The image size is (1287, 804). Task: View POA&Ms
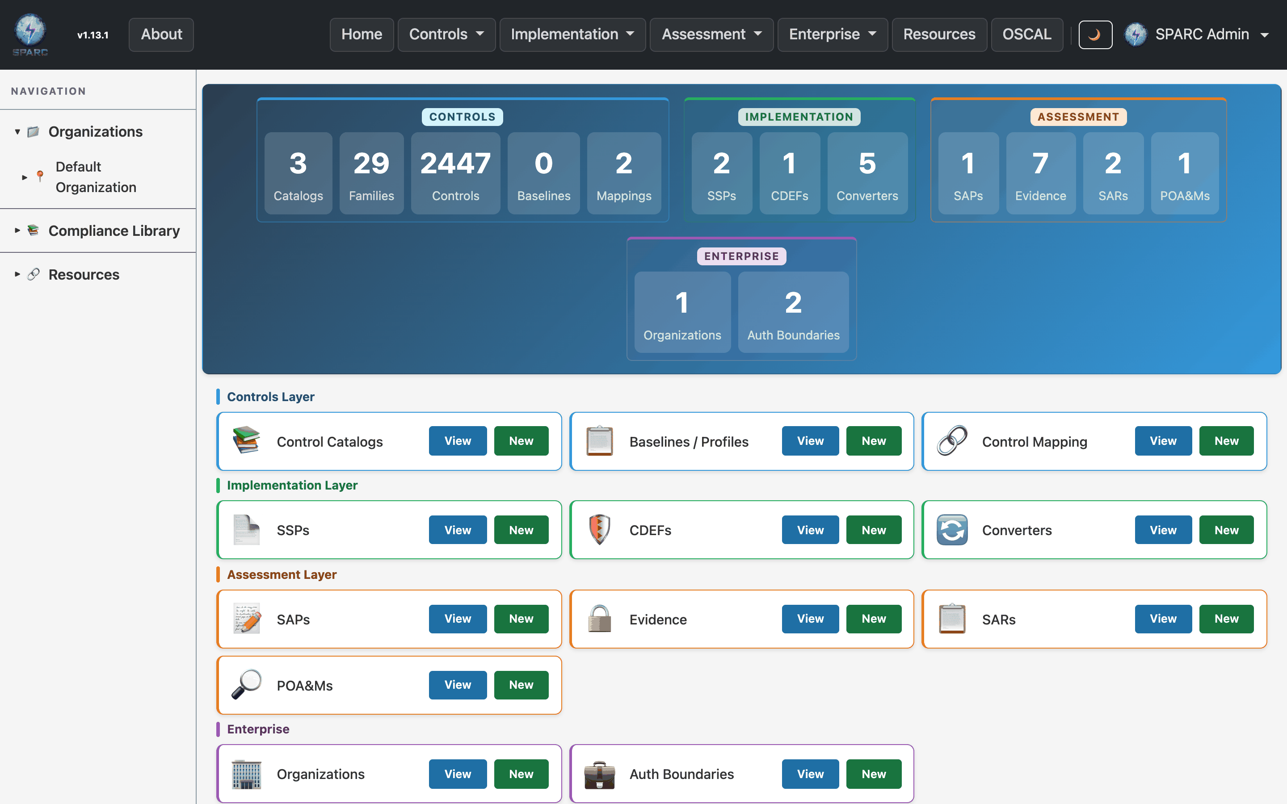pyautogui.click(x=457, y=685)
